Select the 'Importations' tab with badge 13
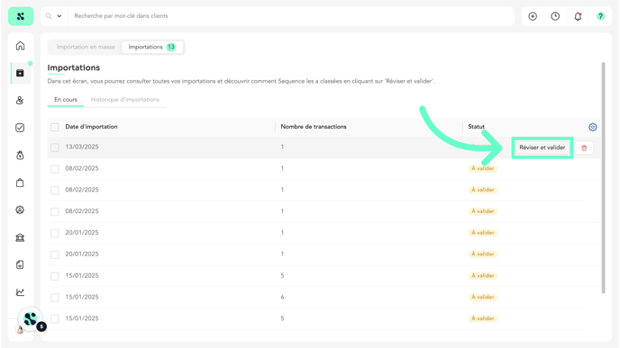The image size is (620, 348). (x=152, y=47)
